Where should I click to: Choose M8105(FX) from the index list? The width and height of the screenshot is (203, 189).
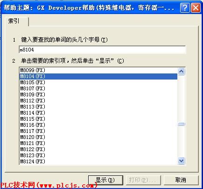pyautogui.click(x=98, y=82)
